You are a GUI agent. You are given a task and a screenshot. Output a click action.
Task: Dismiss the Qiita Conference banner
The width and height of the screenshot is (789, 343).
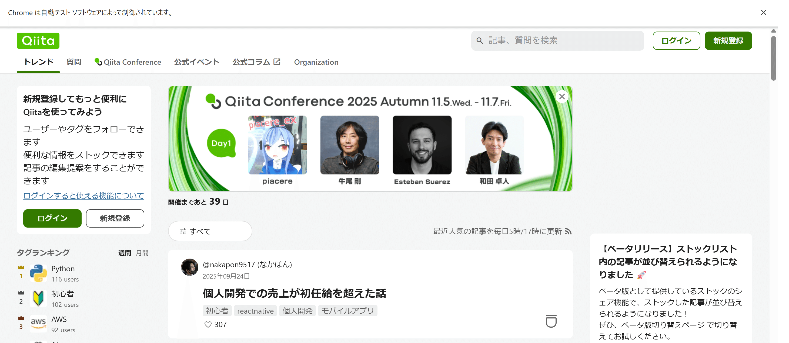[x=562, y=97]
